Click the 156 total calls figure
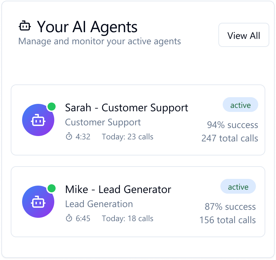 coord(227,220)
